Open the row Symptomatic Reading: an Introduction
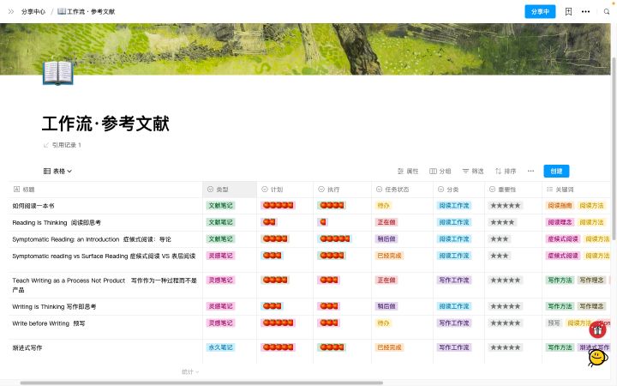The width and height of the screenshot is (617, 386). coord(92,239)
